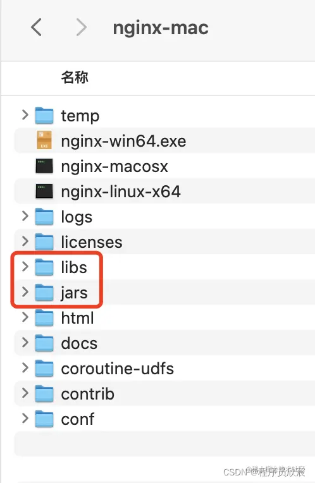The height and width of the screenshot is (483, 315).
Task: Sort by the 名称 column header
Action: [75, 77]
